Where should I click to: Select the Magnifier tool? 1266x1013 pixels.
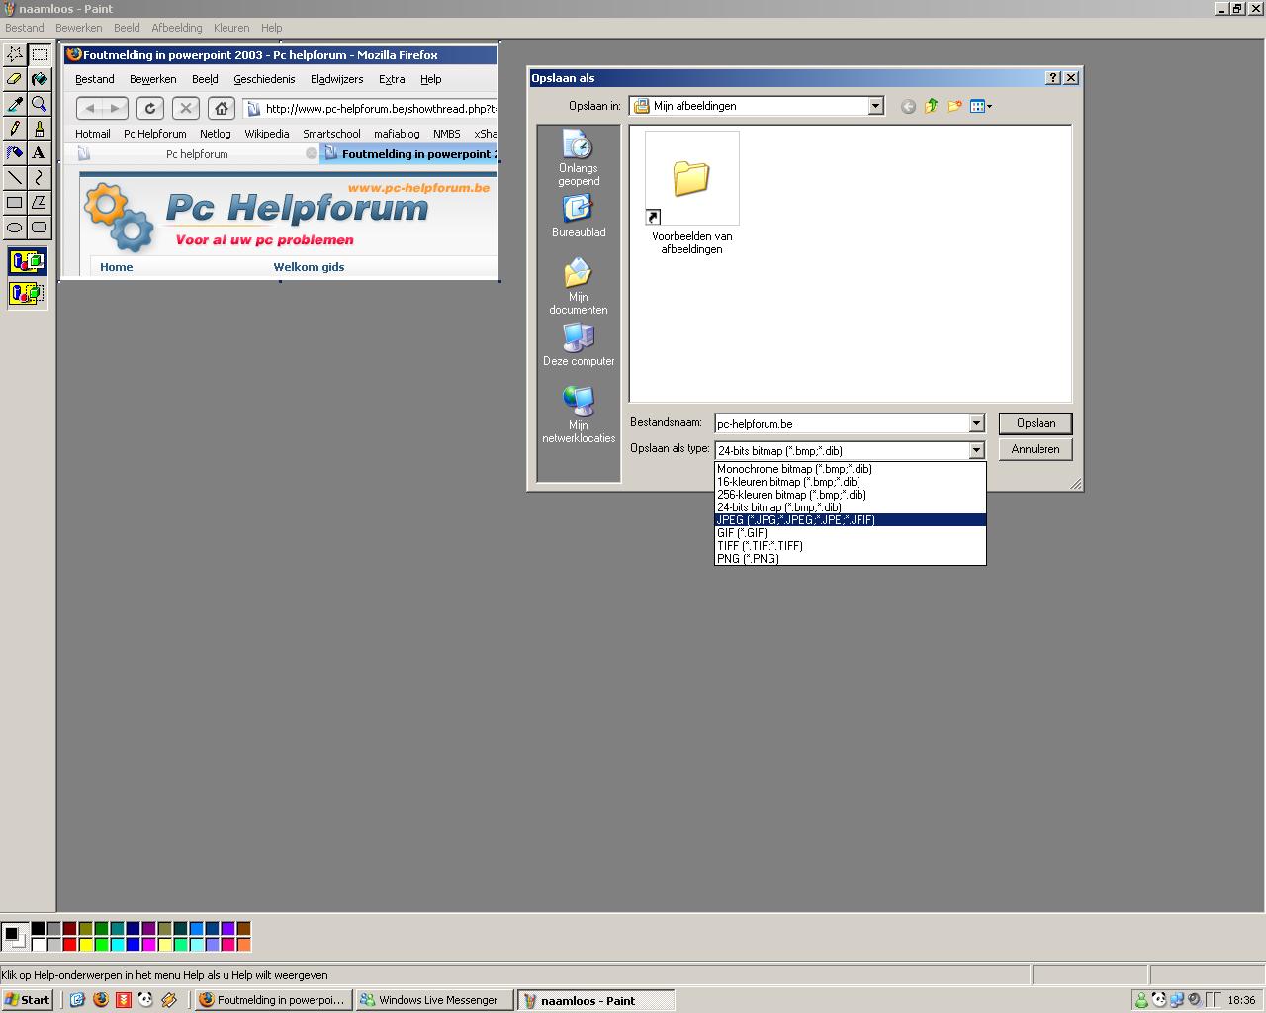(40, 104)
